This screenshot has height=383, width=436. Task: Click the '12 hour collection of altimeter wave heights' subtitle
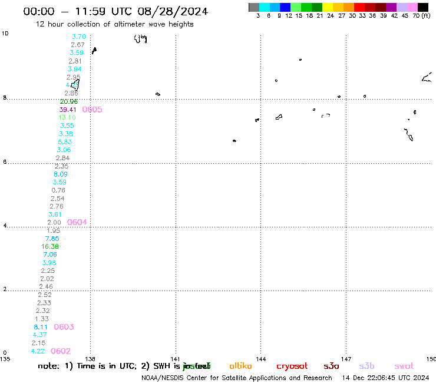tap(114, 24)
